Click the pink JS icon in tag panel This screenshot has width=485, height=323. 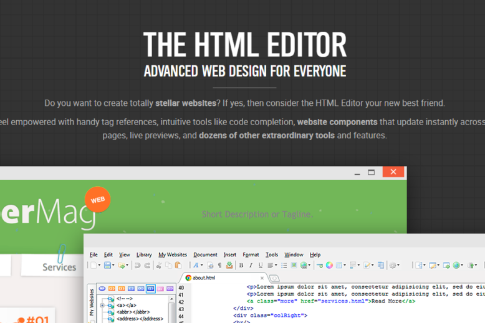pos(160,288)
